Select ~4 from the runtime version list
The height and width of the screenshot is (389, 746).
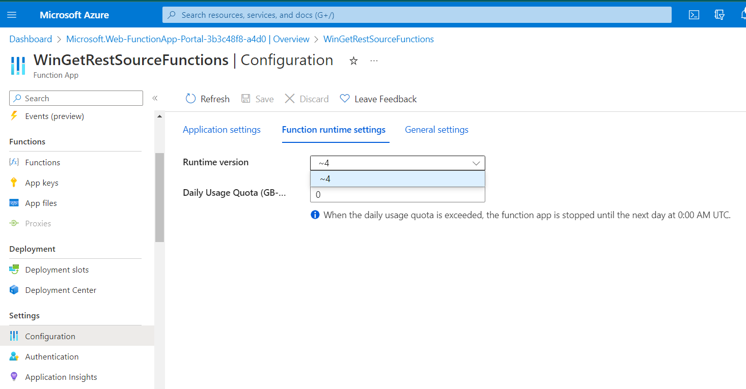[398, 179]
